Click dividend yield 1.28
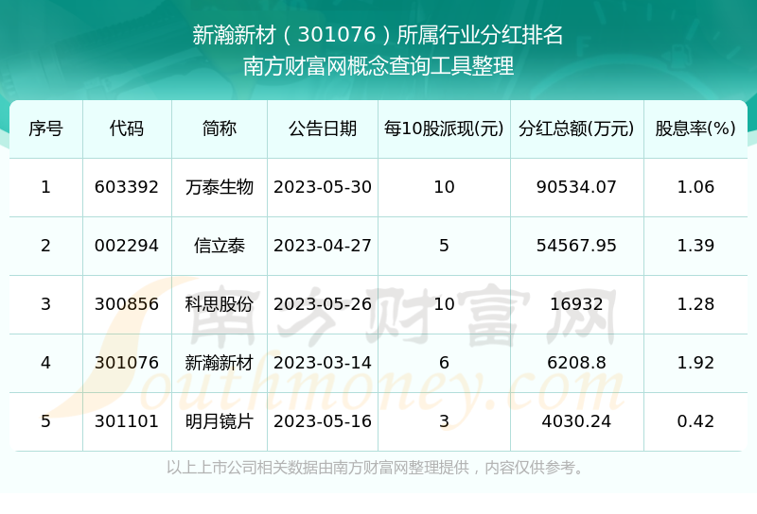 tap(695, 304)
